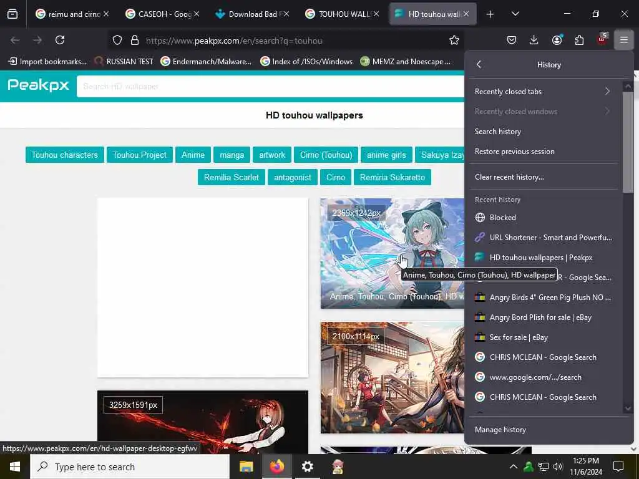Click the Anime tag button
The height and width of the screenshot is (479, 639).
[193, 155]
